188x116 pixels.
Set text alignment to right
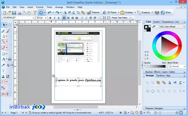tap(73, 18)
